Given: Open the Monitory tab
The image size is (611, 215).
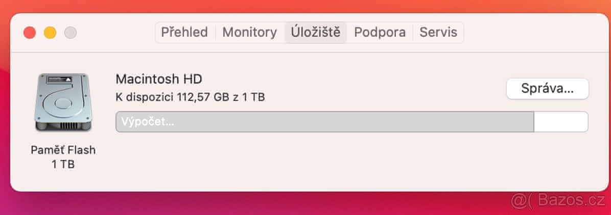Looking at the screenshot, I should coord(250,33).
